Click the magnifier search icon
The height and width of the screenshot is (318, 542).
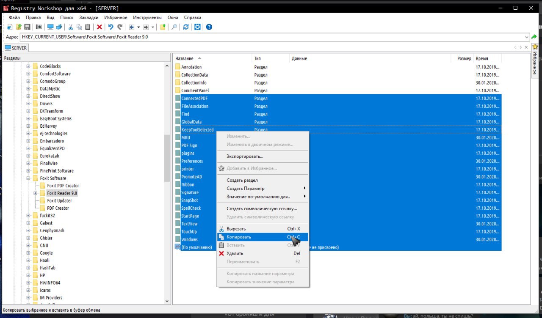[174, 27]
